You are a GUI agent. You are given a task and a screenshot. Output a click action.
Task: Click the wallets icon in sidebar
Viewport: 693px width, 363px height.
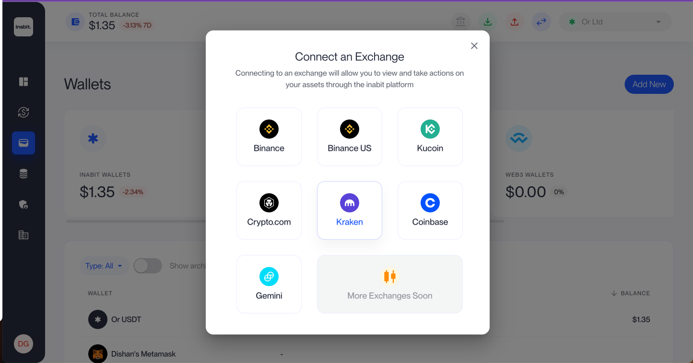23,143
